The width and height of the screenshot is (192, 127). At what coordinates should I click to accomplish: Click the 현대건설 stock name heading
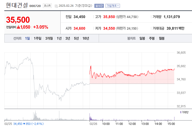(17, 5)
